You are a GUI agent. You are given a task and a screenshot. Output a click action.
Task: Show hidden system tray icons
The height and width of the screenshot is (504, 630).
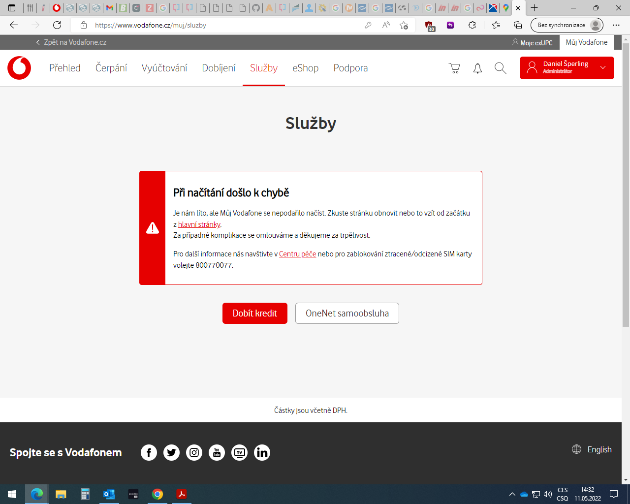pyautogui.click(x=512, y=494)
